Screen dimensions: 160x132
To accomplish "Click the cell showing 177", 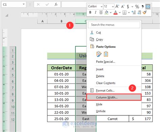I will coord(141,119).
